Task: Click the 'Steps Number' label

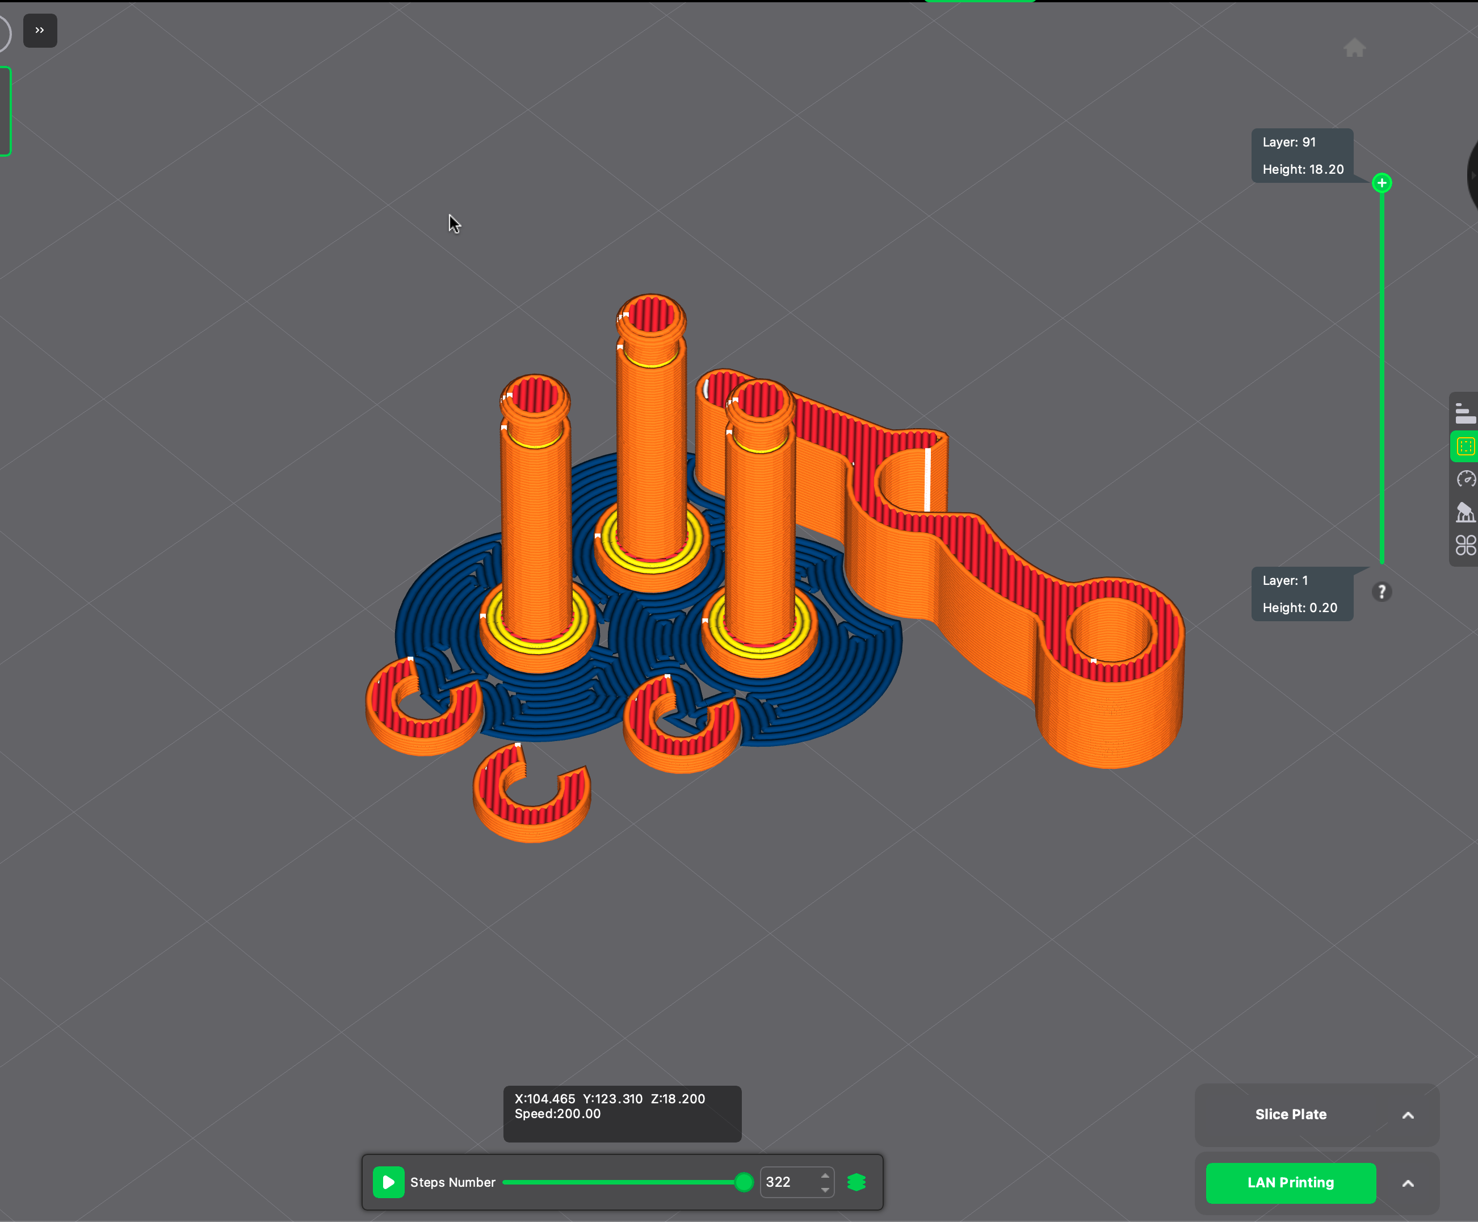Action: pyautogui.click(x=452, y=1183)
